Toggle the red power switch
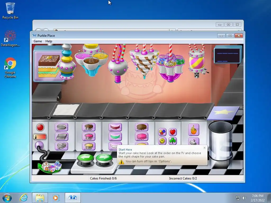The image size is (271, 203). pos(40,137)
